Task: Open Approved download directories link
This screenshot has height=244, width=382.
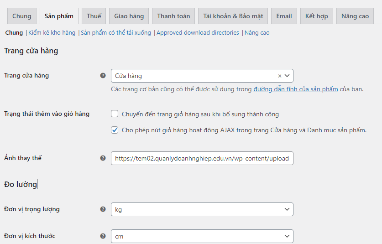Action: pos(198,33)
